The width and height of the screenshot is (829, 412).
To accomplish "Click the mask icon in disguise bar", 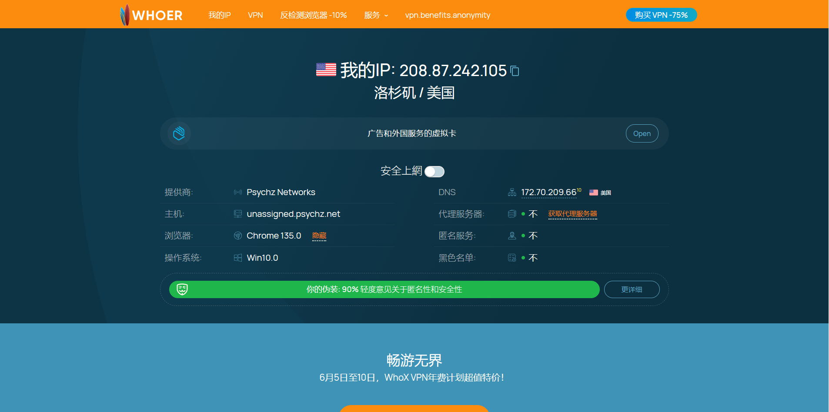I will [x=182, y=289].
